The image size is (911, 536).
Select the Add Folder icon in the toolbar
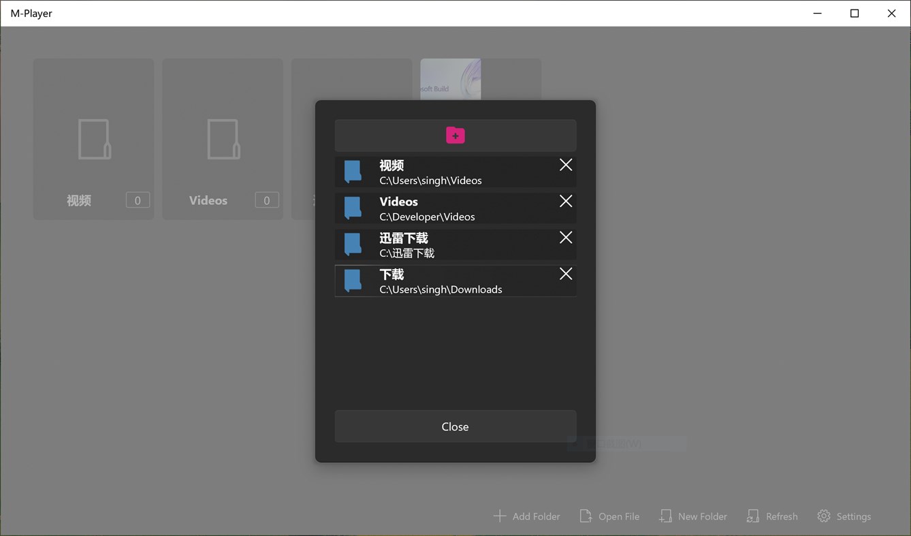click(x=500, y=516)
